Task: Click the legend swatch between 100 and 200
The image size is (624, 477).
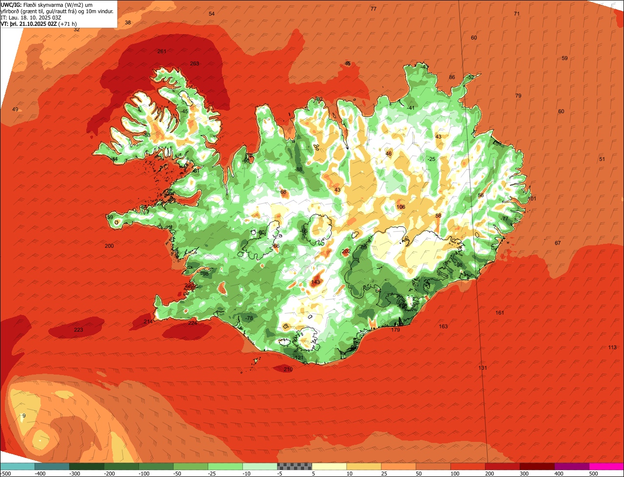Action: click(468, 466)
